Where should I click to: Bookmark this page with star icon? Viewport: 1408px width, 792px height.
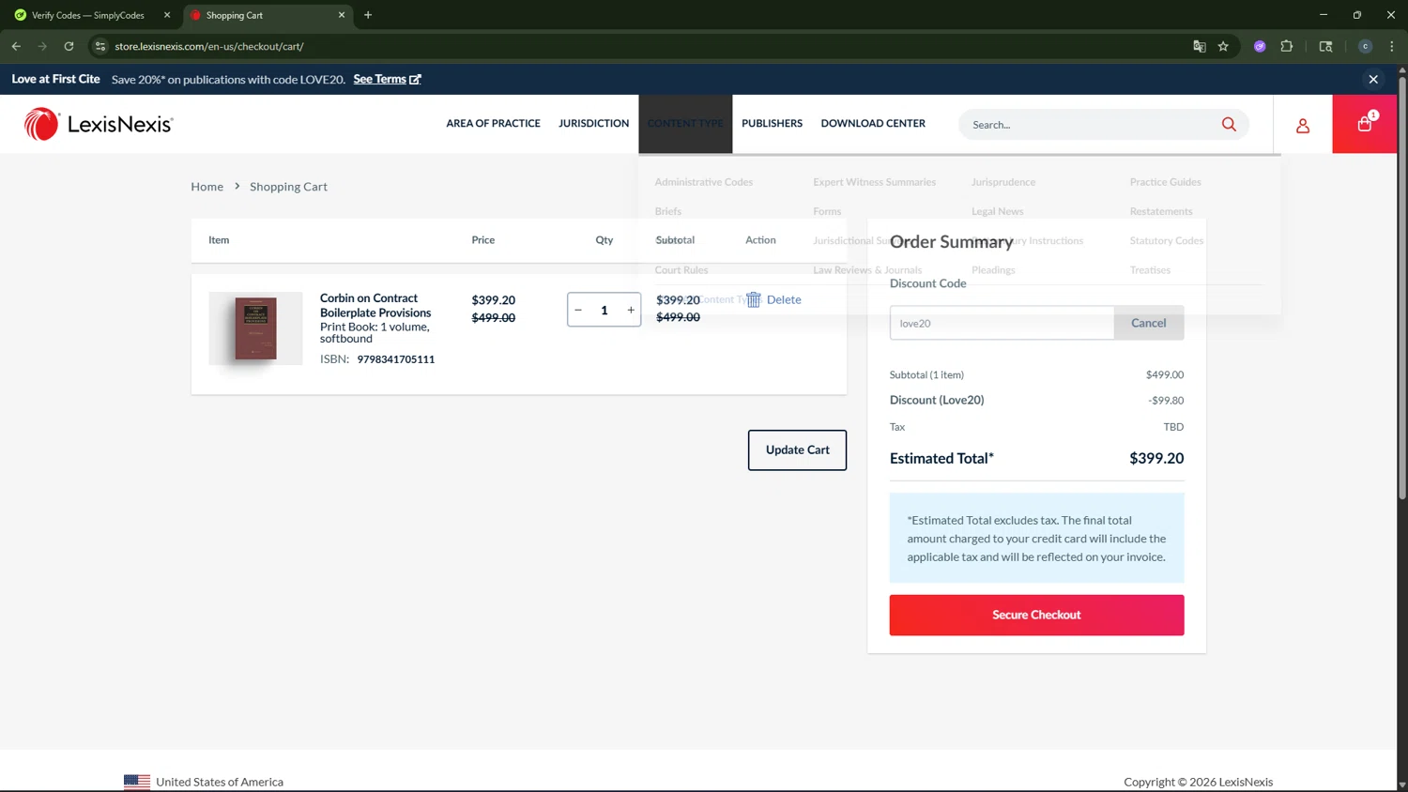(x=1223, y=46)
